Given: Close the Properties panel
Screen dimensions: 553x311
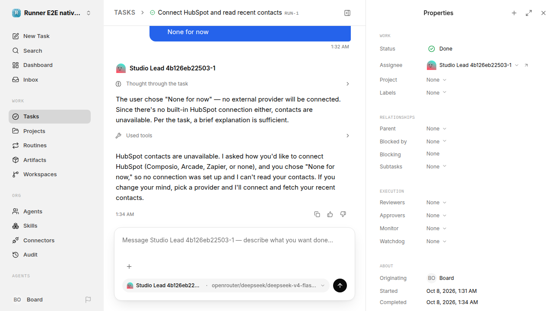Looking at the screenshot, I should point(543,13).
